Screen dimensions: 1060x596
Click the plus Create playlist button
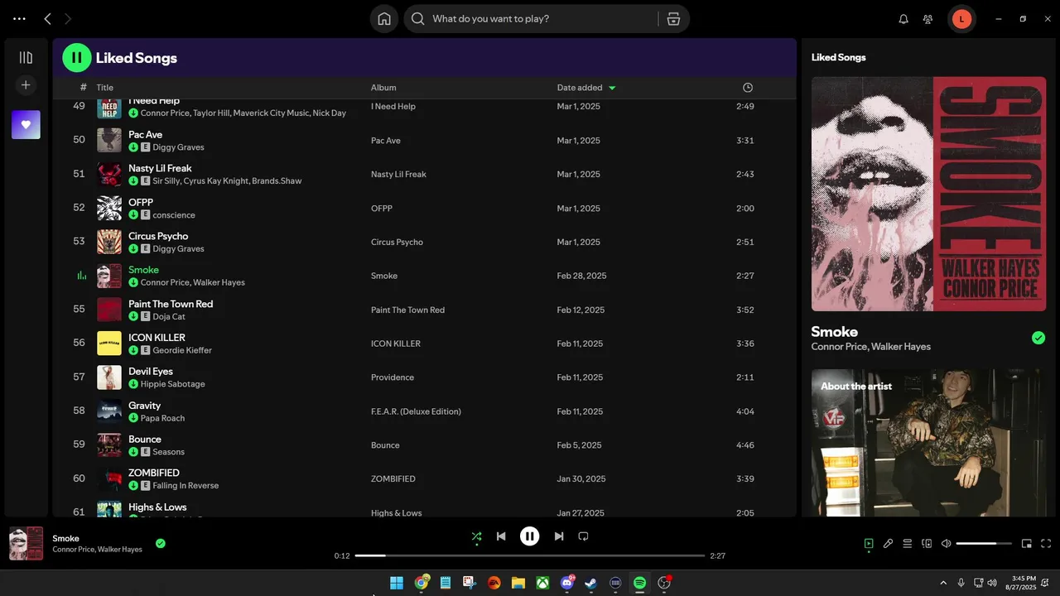pyautogui.click(x=26, y=85)
